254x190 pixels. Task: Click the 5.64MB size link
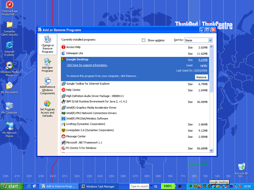203,60
